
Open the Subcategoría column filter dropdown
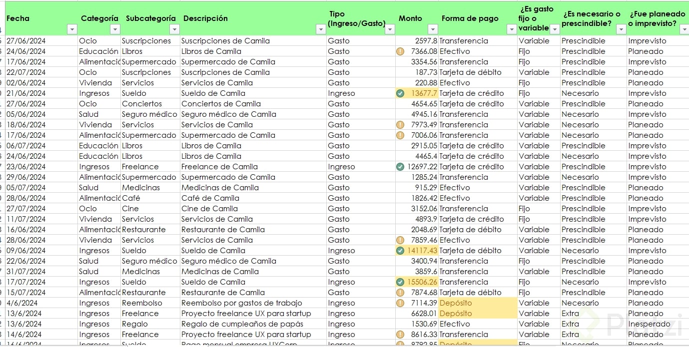click(x=174, y=29)
